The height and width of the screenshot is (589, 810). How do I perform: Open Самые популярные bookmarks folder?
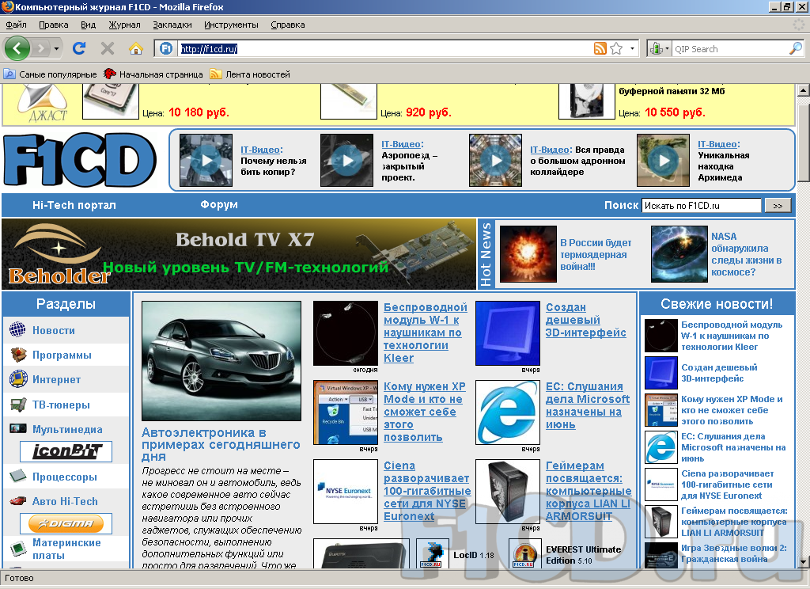[51, 74]
